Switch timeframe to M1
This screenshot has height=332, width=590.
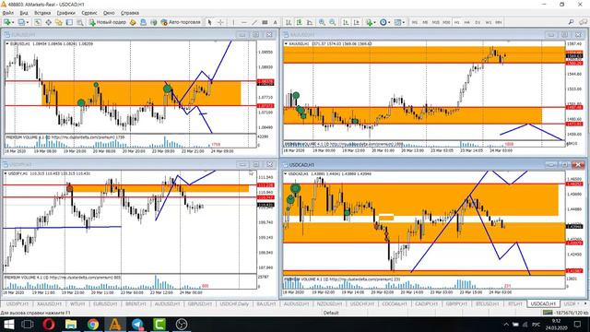[x=415, y=22]
